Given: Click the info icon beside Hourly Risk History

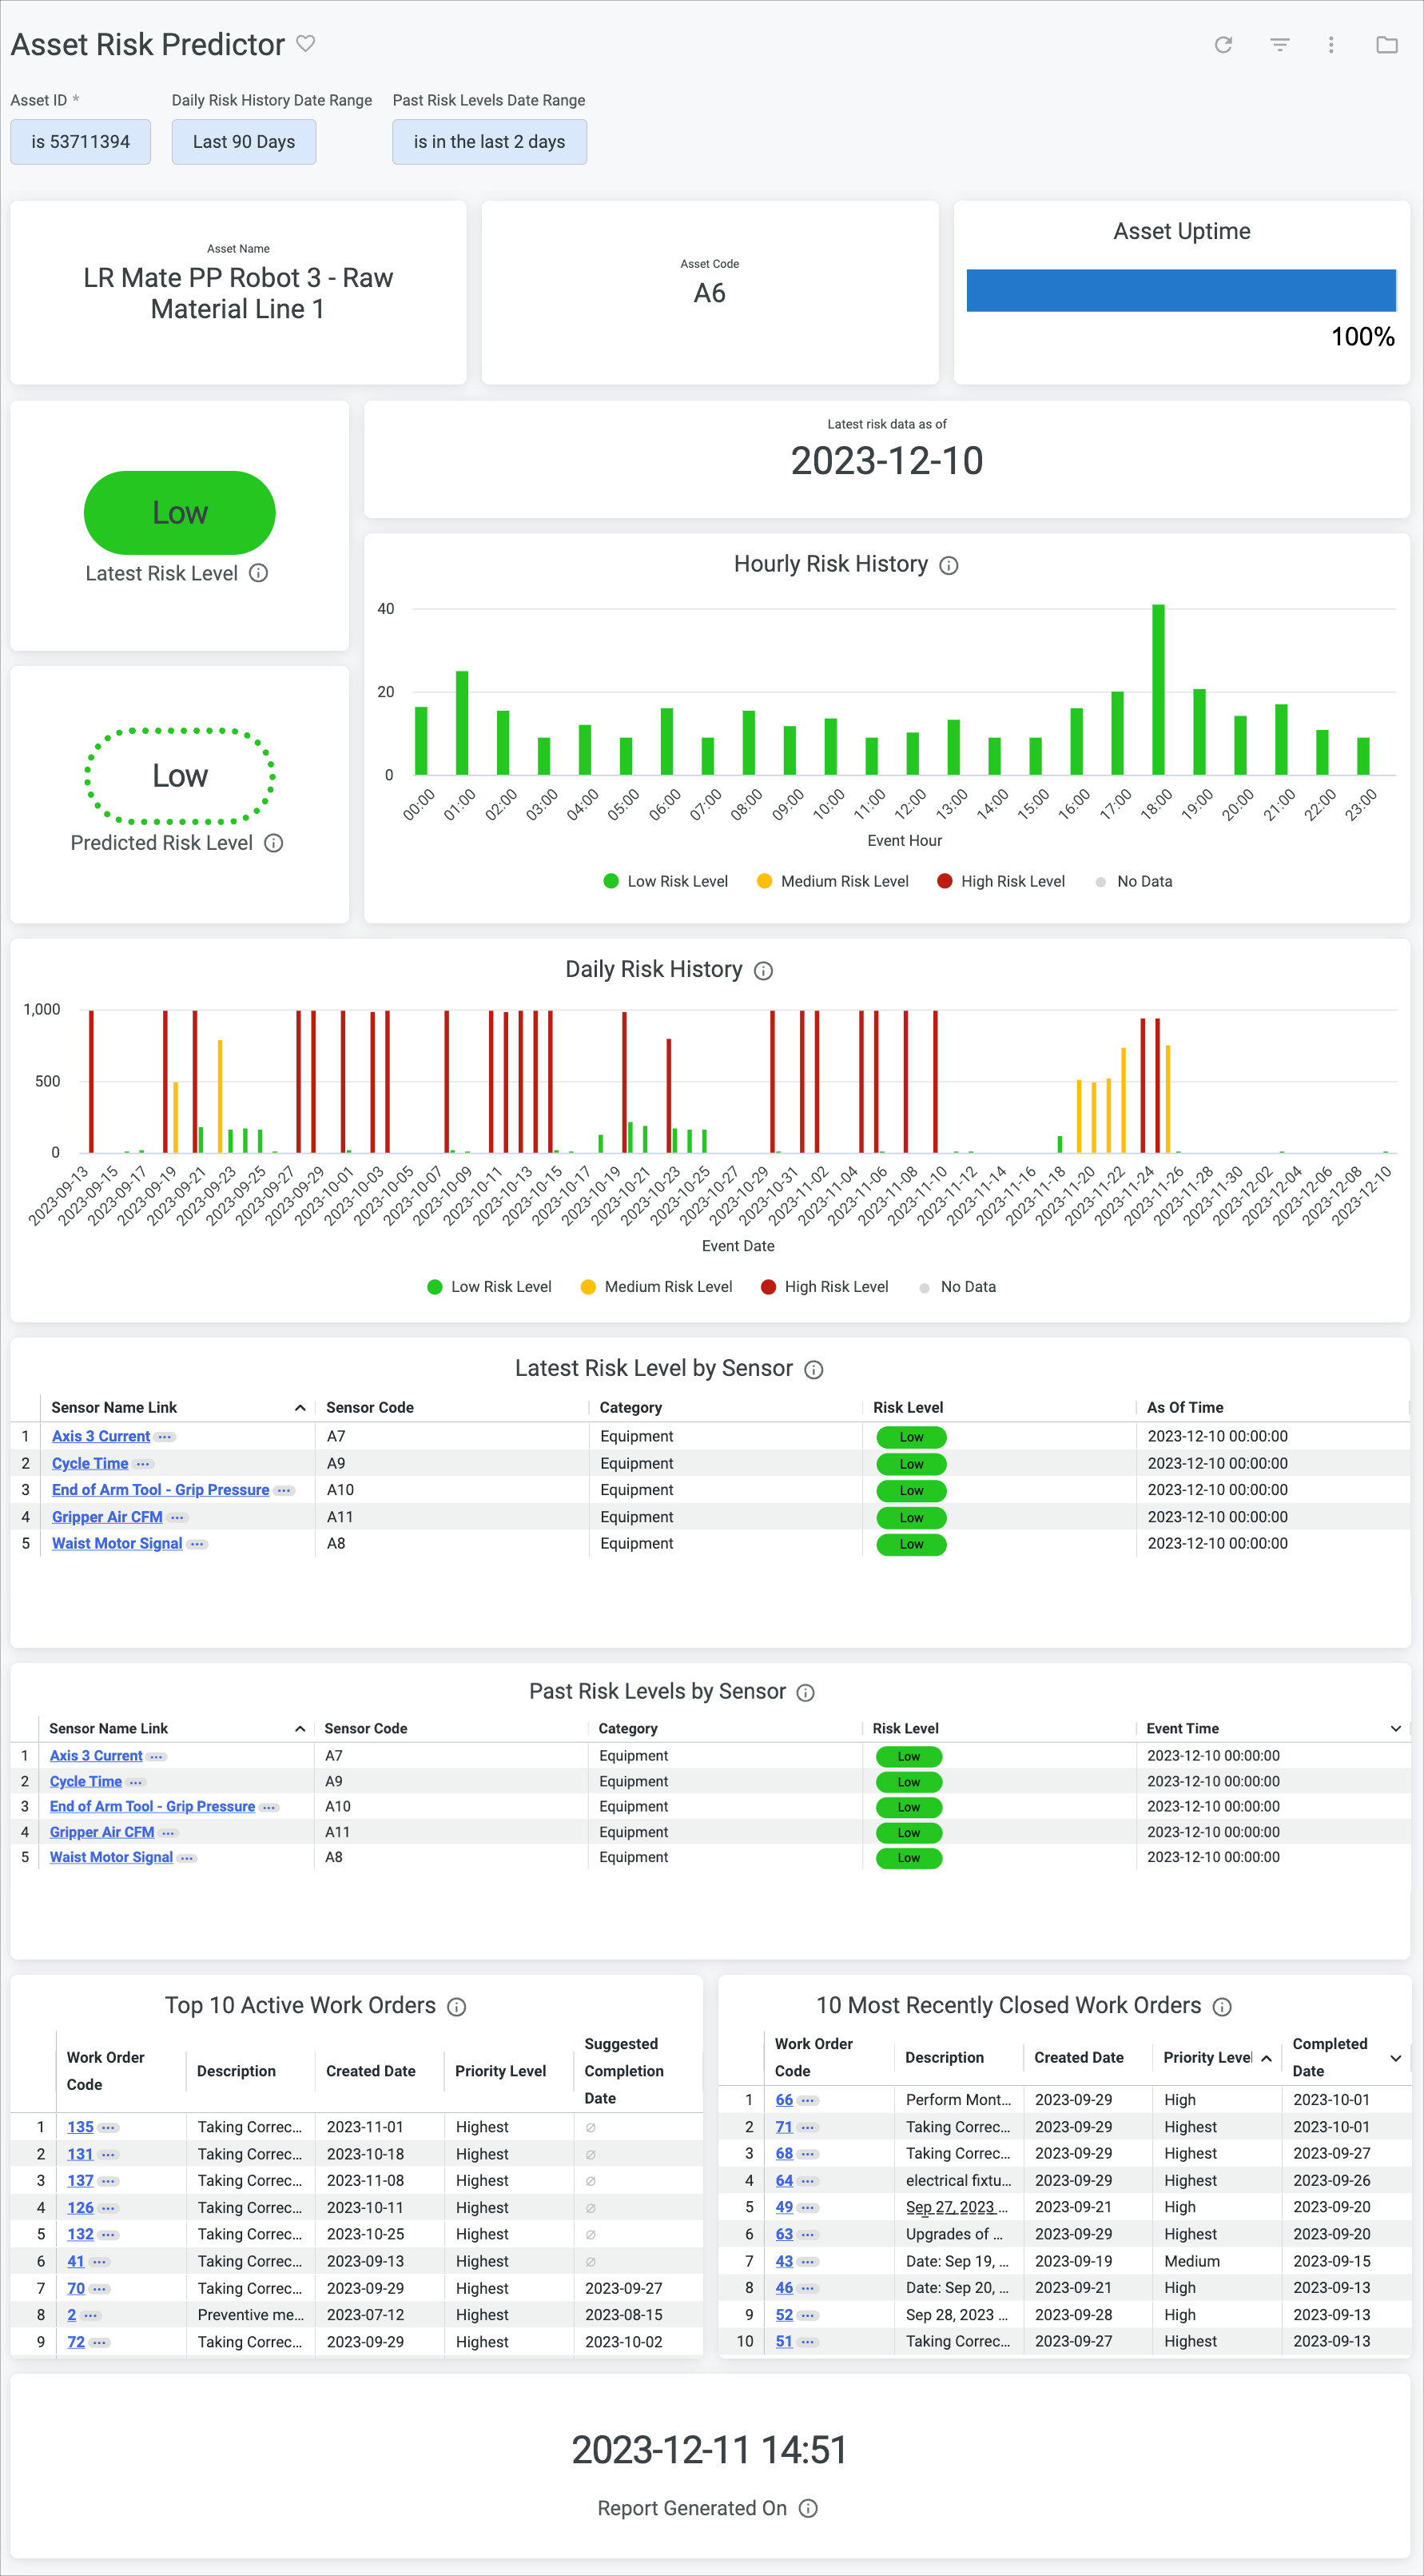Looking at the screenshot, I should (x=947, y=565).
